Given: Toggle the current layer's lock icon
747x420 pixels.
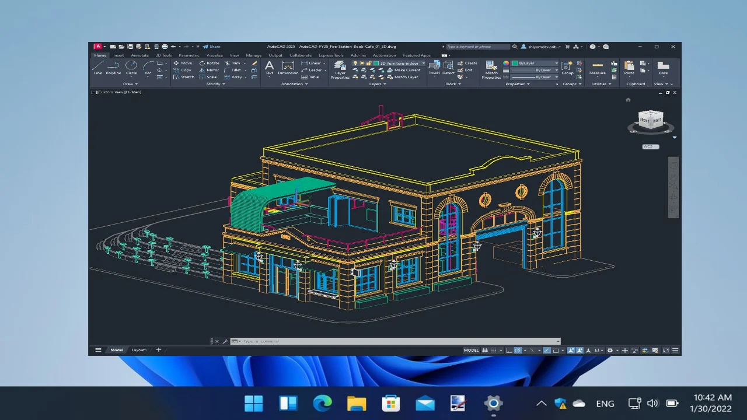Looking at the screenshot, I should pyautogui.click(x=368, y=63).
